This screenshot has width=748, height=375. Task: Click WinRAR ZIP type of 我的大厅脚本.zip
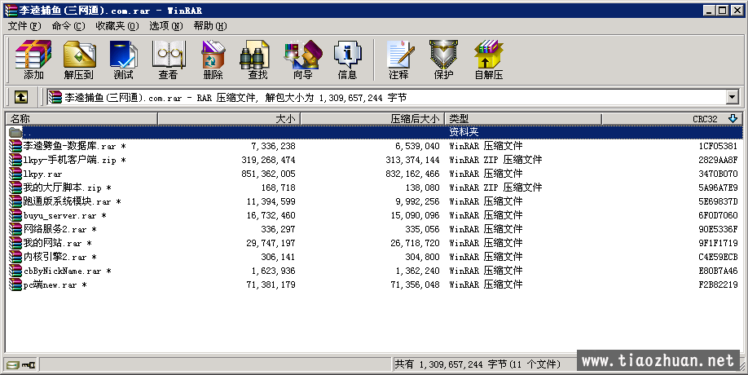coord(495,187)
